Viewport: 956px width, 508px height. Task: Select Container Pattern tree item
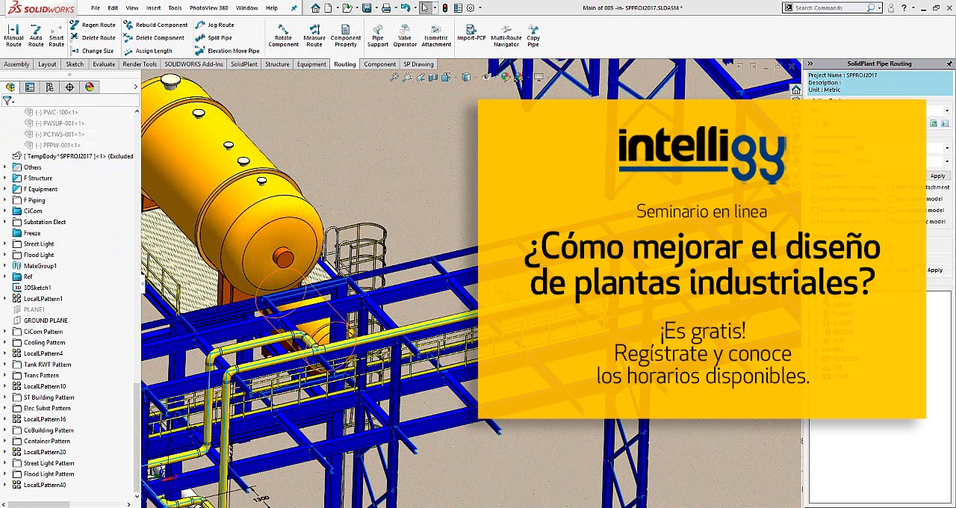47,441
